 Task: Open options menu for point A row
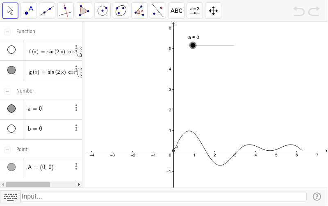pyautogui.click(x=76, y=166)
